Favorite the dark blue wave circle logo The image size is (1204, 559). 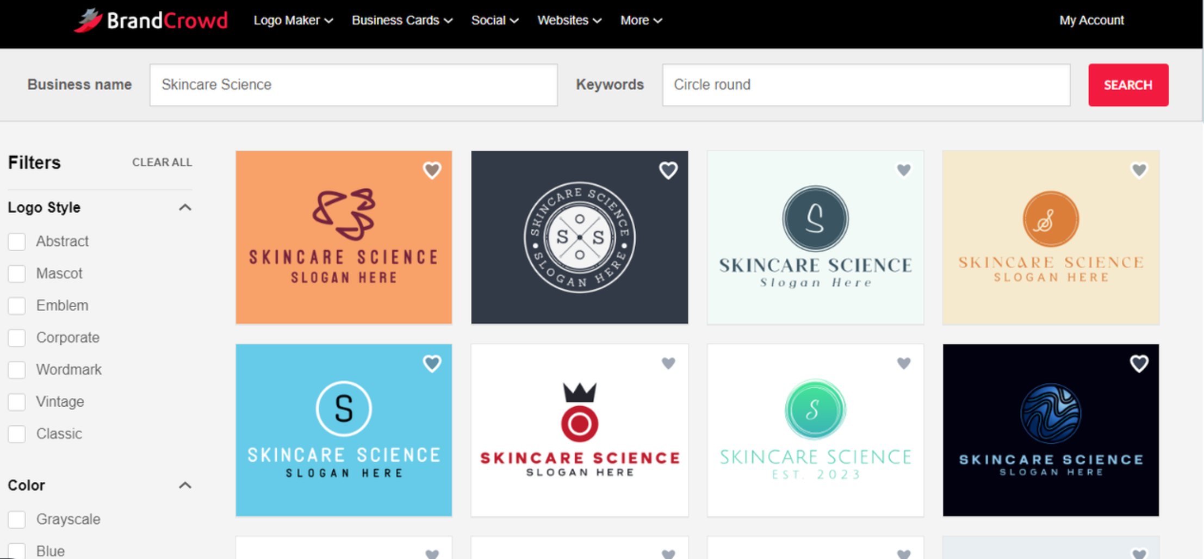pyautogui.click(x=1139, y=363)
